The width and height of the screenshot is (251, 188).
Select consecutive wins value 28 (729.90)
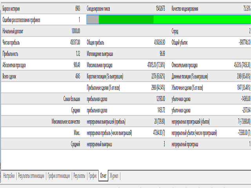160,122
